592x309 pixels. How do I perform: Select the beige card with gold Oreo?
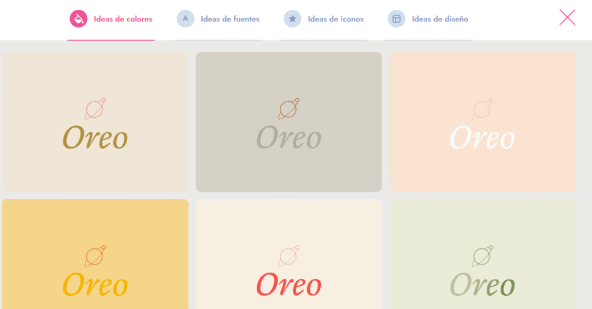tap(95, 121)
